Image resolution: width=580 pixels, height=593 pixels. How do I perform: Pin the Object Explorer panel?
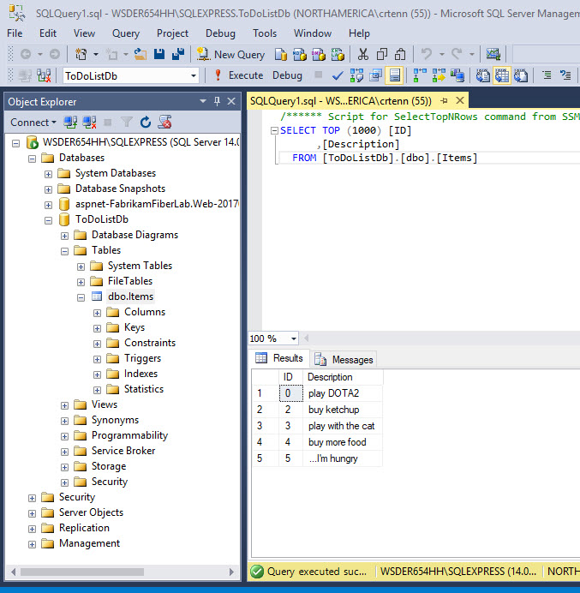[218, 101]
